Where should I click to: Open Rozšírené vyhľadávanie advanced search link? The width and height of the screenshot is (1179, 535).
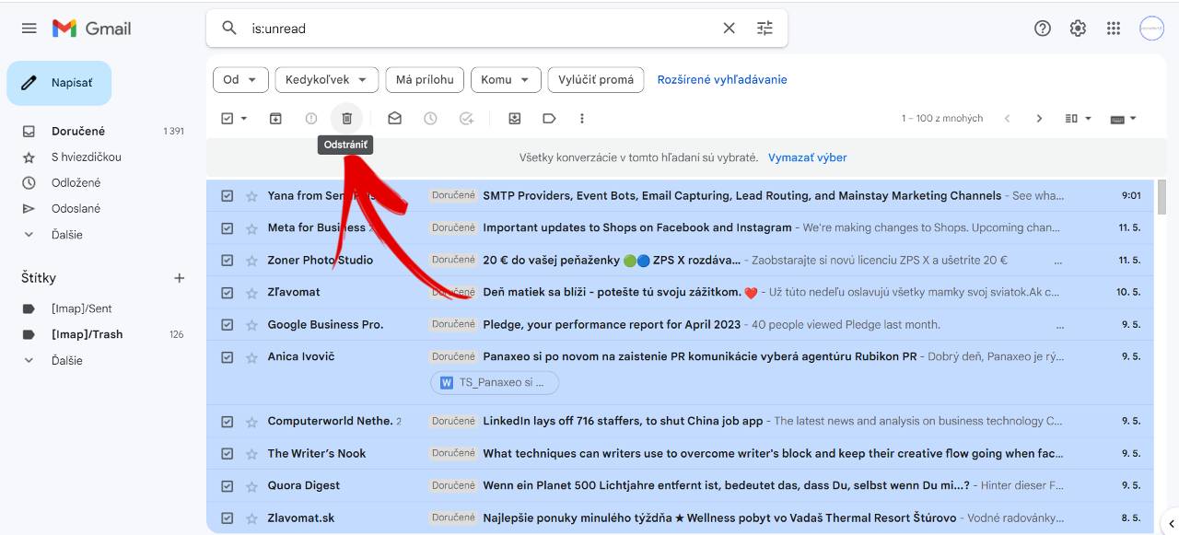click(x=722, y=80)
